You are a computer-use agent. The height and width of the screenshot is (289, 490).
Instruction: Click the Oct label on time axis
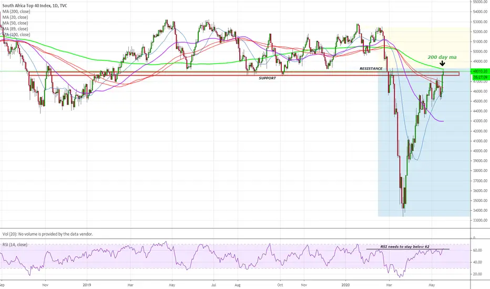pyautogui.click(x=280, y=285)
